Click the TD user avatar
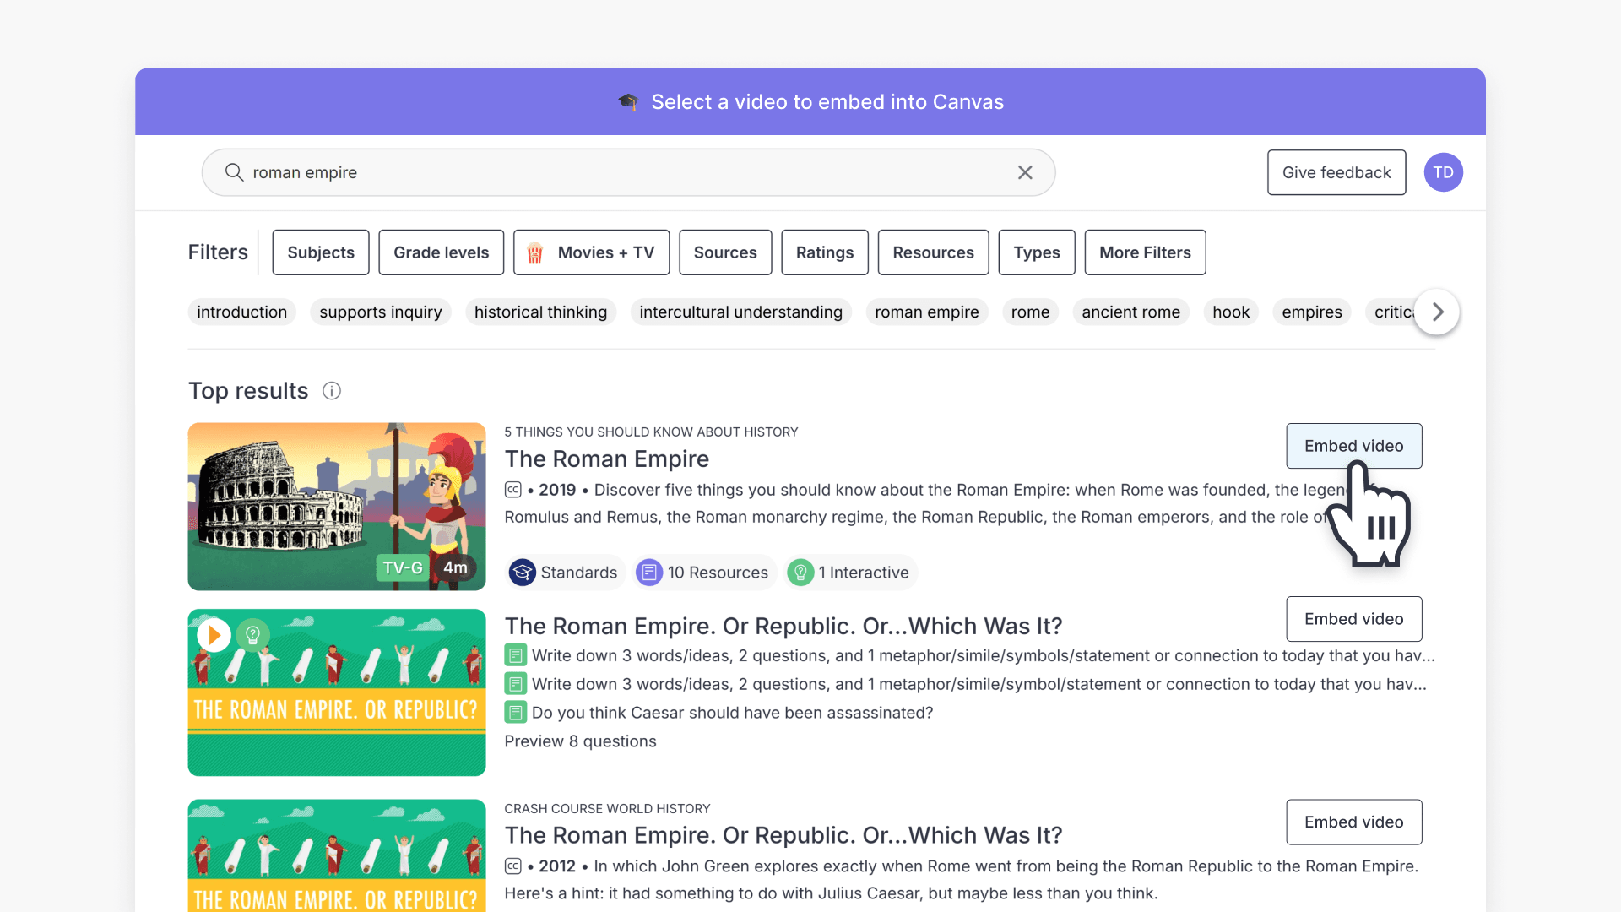Screen dimensions: 1621x912 pos(1443,172)
